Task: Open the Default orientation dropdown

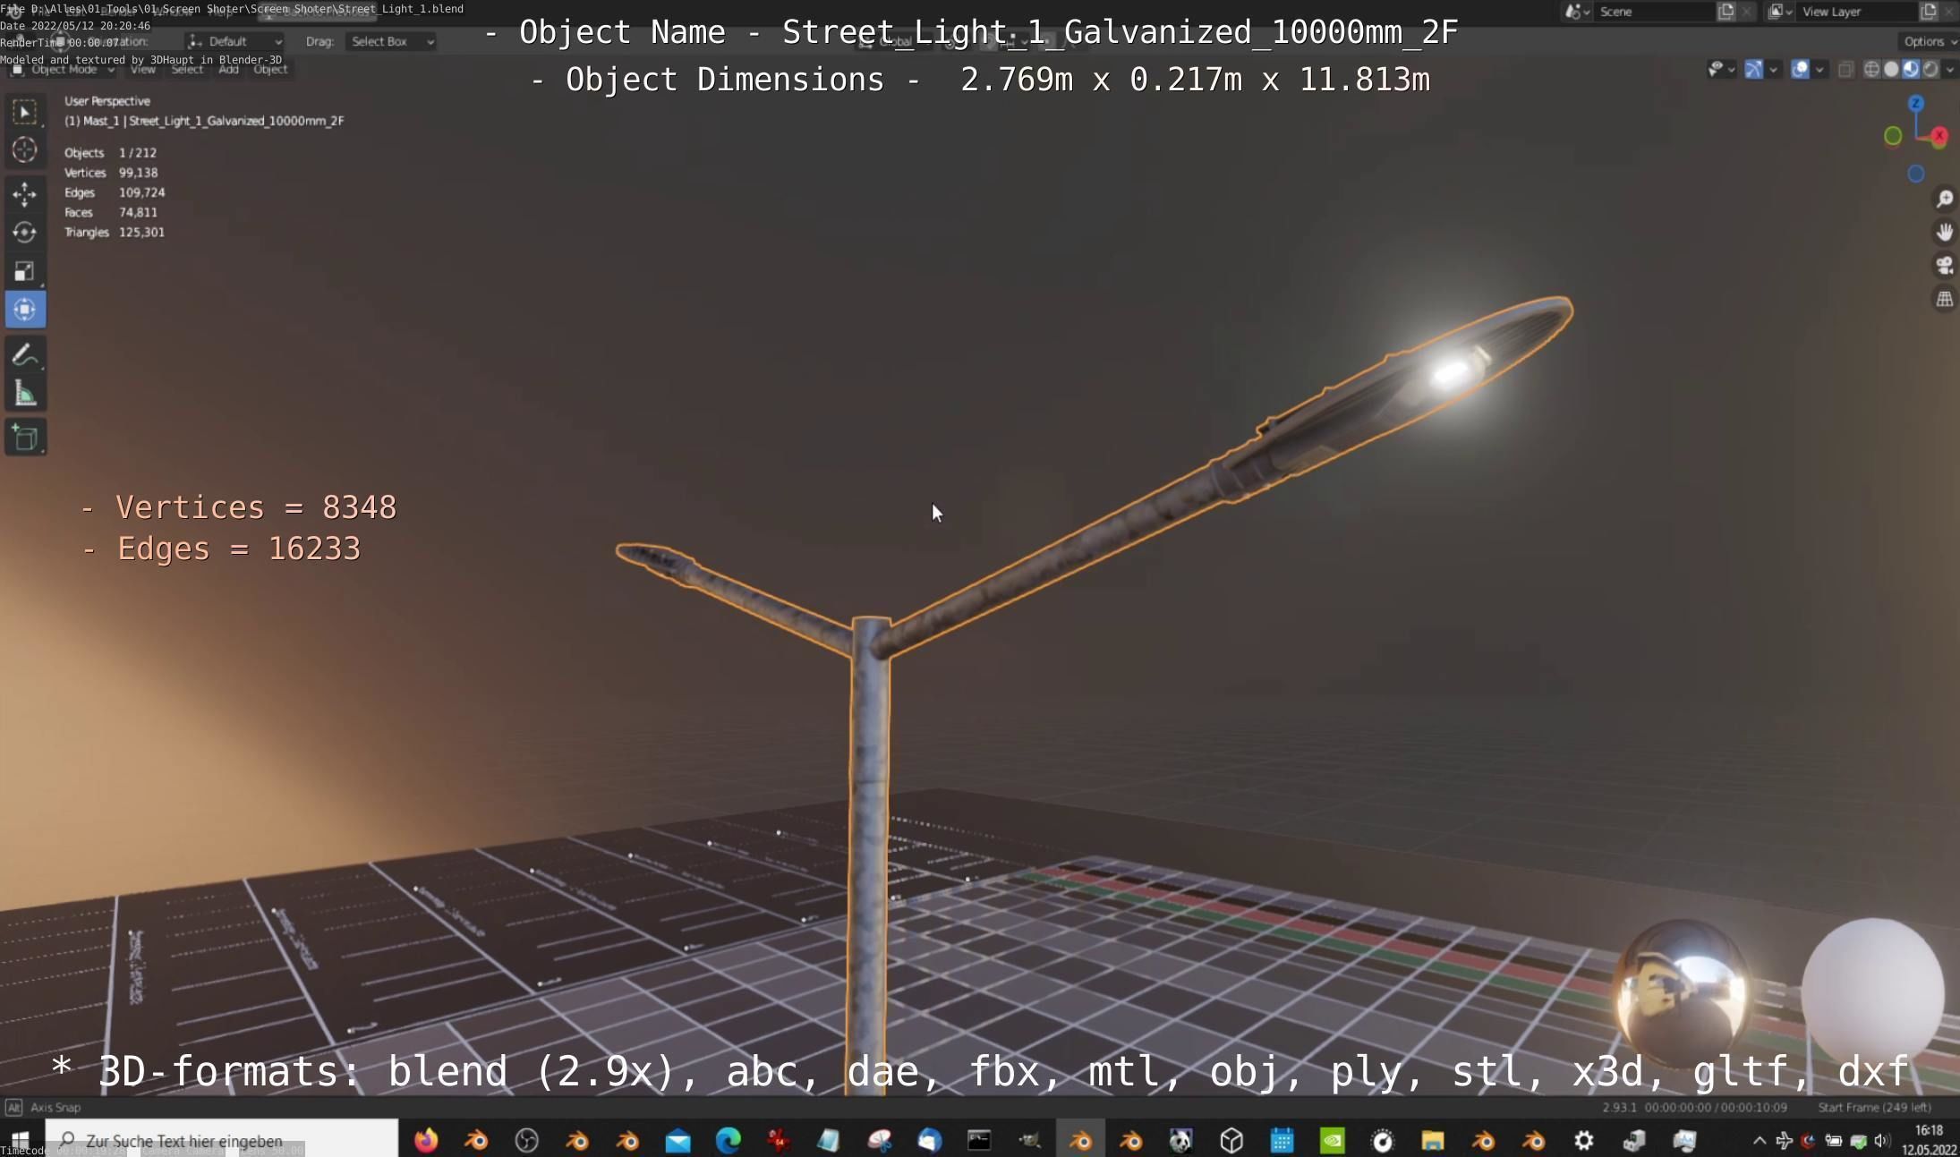Action: (x=235, y=41)
